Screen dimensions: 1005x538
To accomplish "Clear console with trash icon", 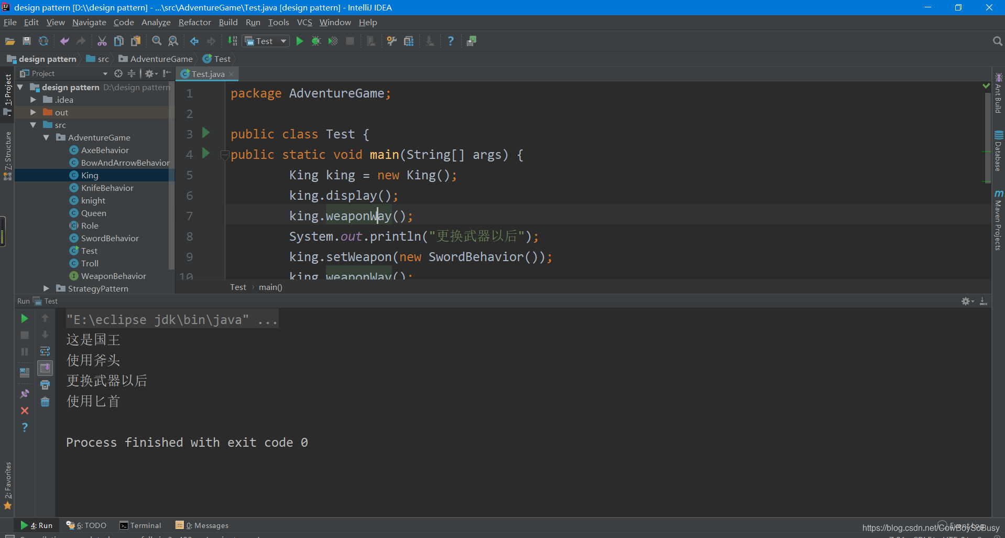I will 45,402.
